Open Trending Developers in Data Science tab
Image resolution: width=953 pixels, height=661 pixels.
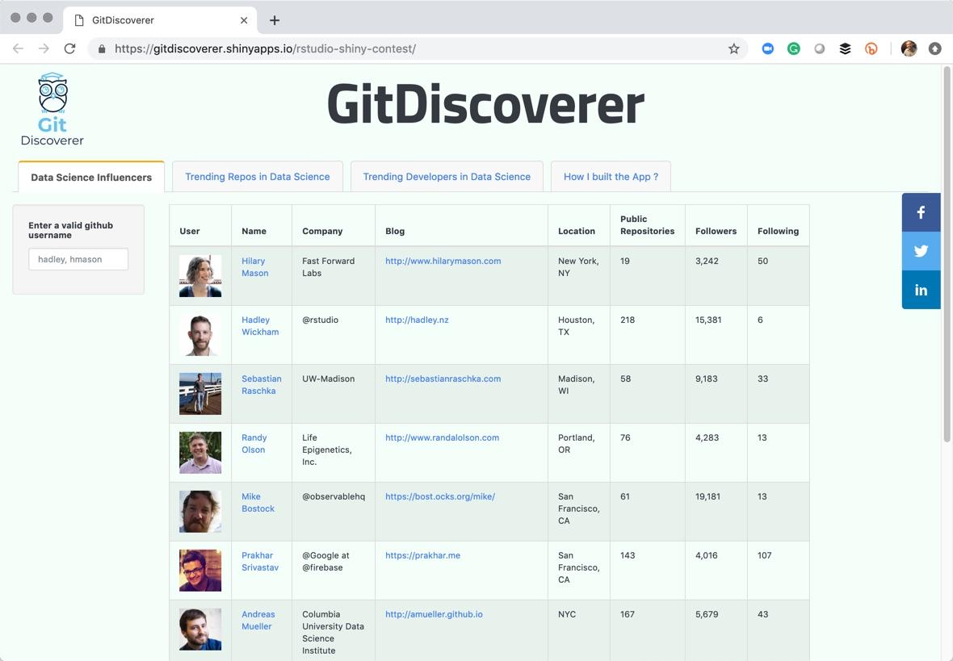[x=447, y=177]
